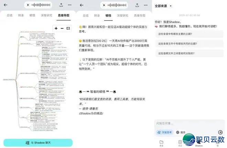Open the recordings folder tab at bottom
227x148 pixels.
[162, 143]
